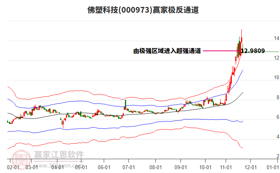Click the y-axis label 12
280x173 pixels.
(x=277, y=58)
